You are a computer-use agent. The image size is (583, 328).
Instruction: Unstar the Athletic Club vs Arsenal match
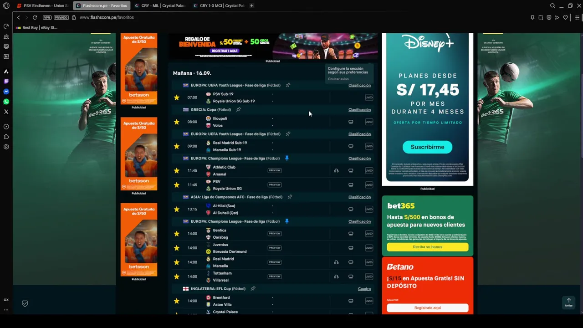(x=177, y=170)
